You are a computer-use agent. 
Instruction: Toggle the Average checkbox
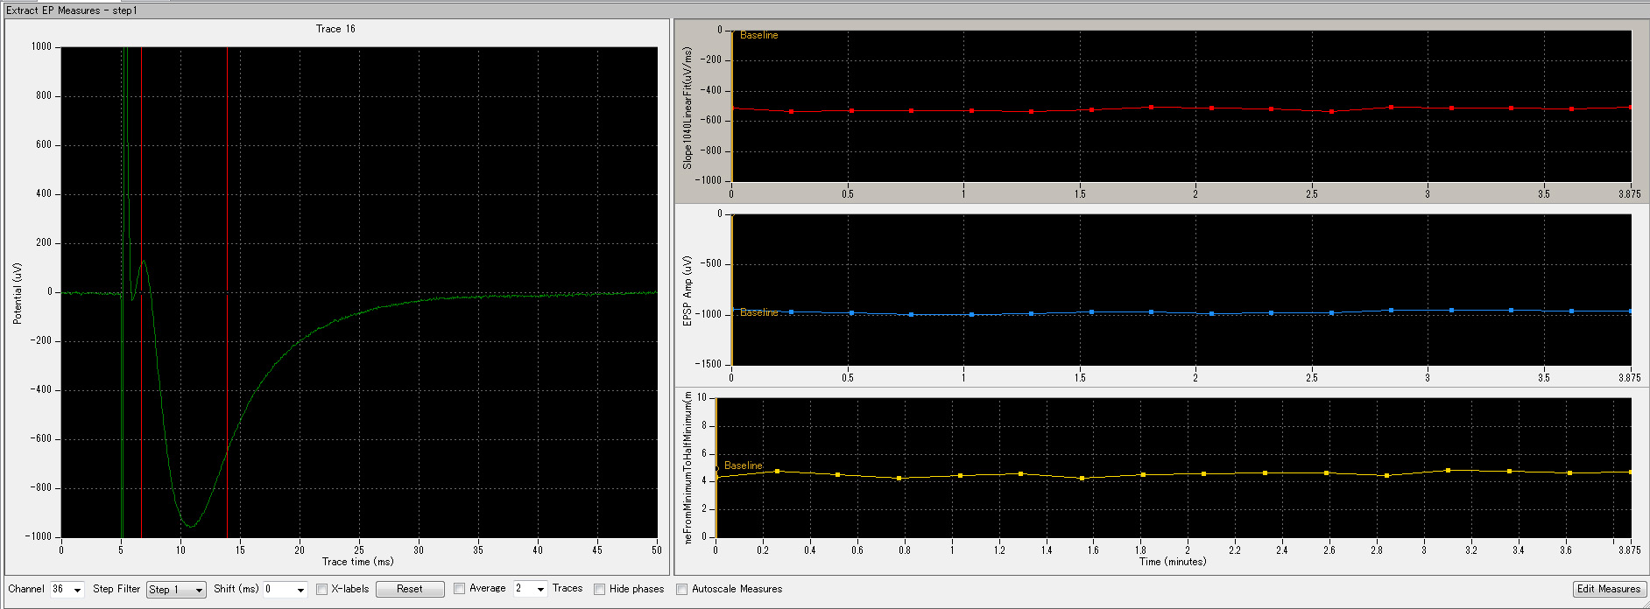tap(460, 589)
